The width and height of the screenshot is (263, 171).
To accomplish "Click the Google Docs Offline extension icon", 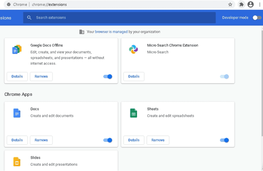I will click(17, 49).
